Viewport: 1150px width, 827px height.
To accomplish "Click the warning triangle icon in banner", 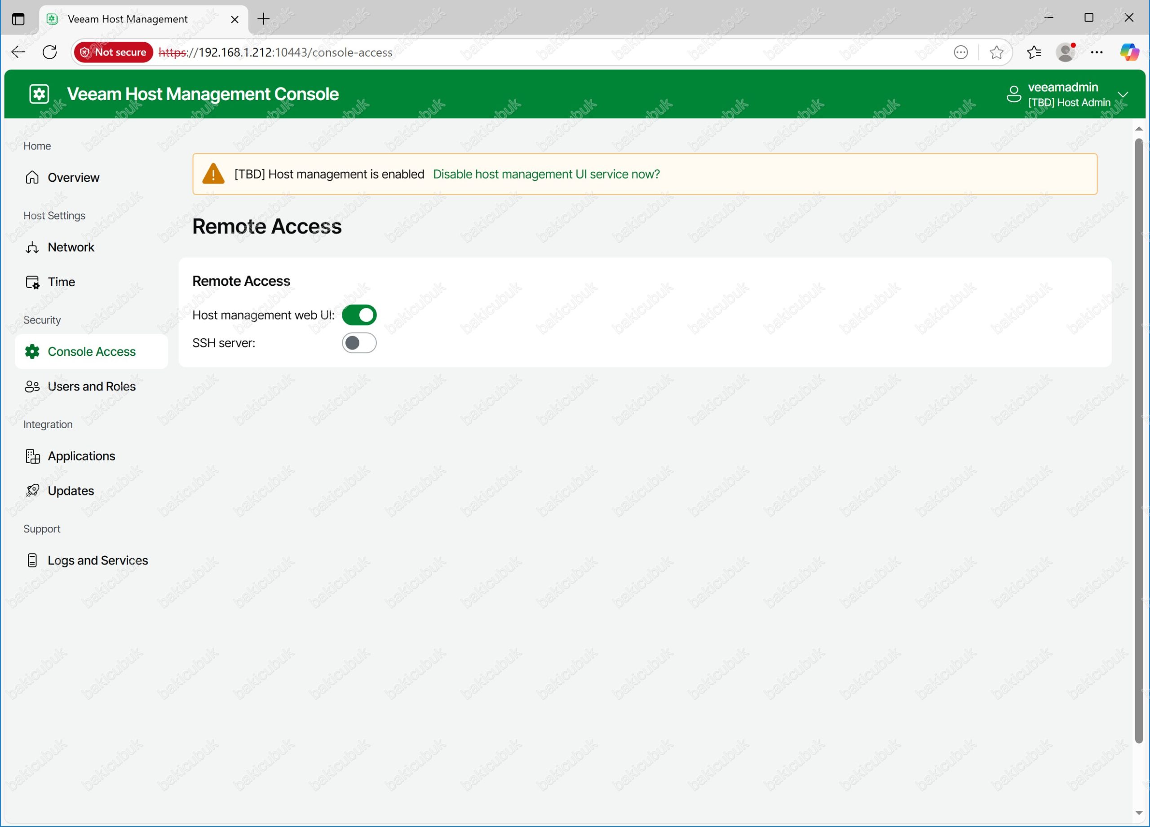I will pyautogui.click(x=213, y=174).
